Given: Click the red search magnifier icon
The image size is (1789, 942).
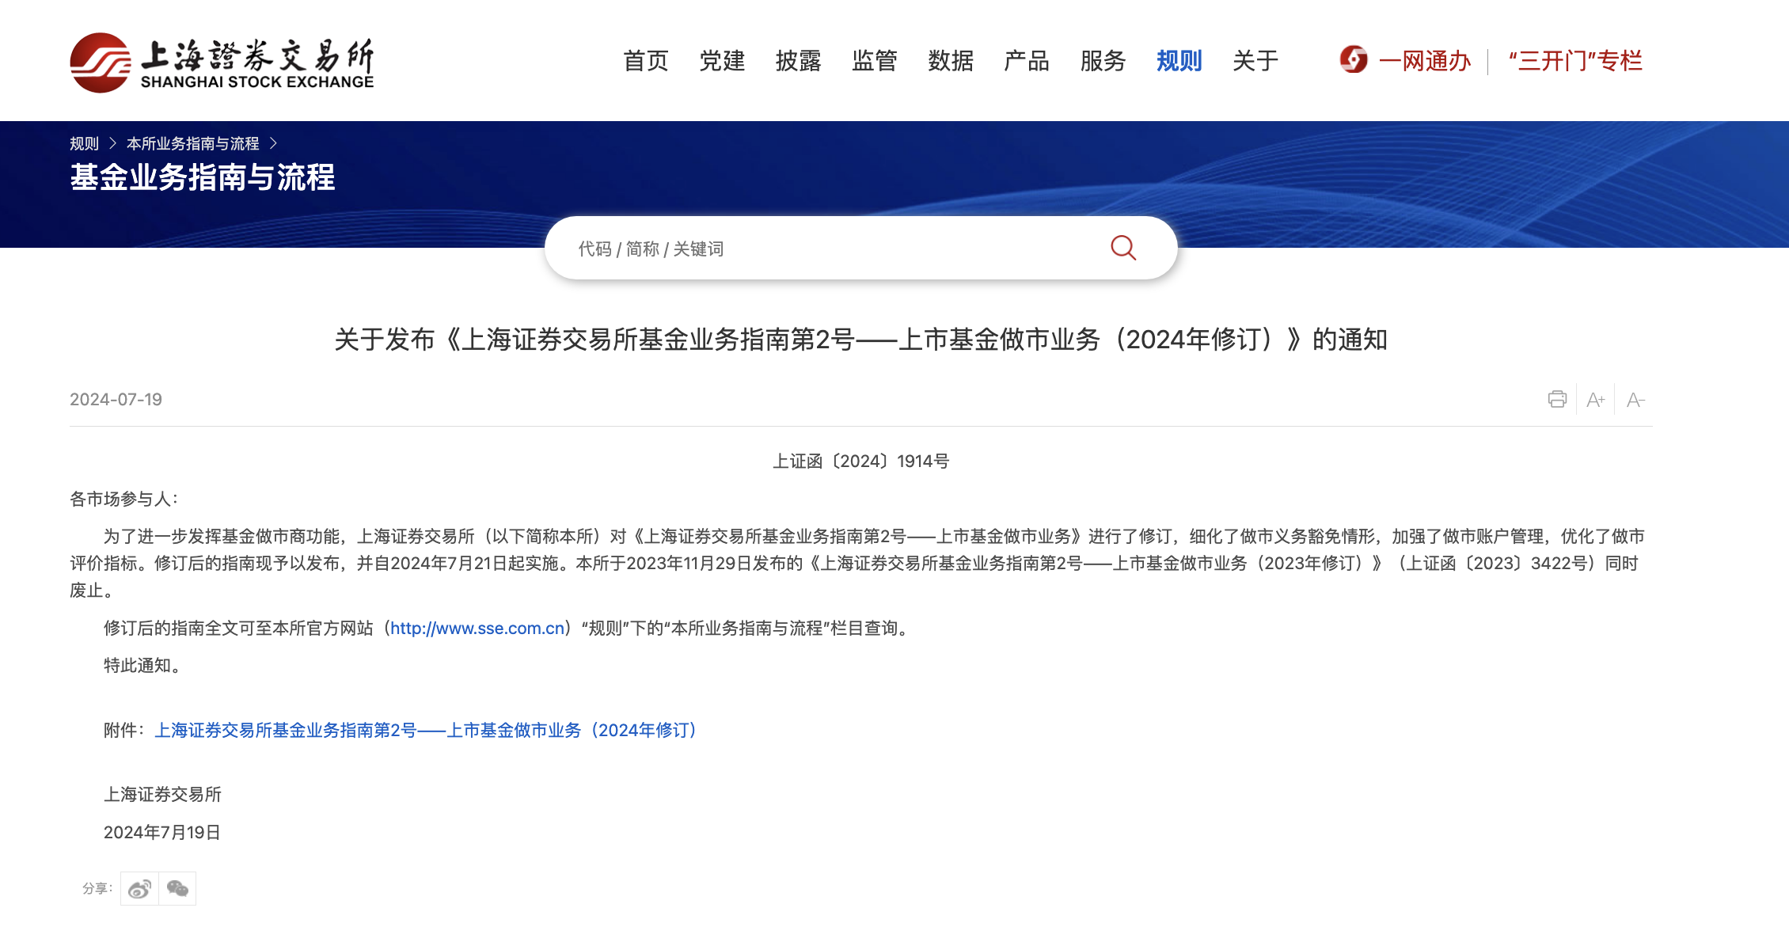Looking at the screenshot, I should (x=1122, y=248).
